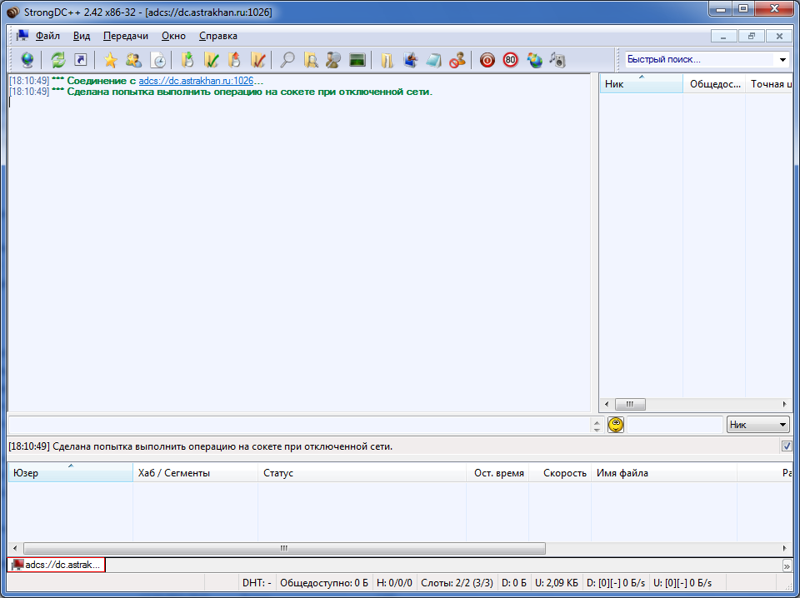The height and width of the screenshot is (598, 800).
Task: Toggle the checkbox at status line right
Action: [x=786, y=446]
